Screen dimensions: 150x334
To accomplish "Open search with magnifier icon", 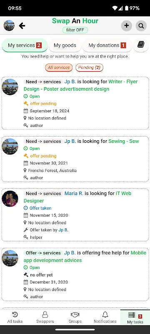I will (141, 26).
